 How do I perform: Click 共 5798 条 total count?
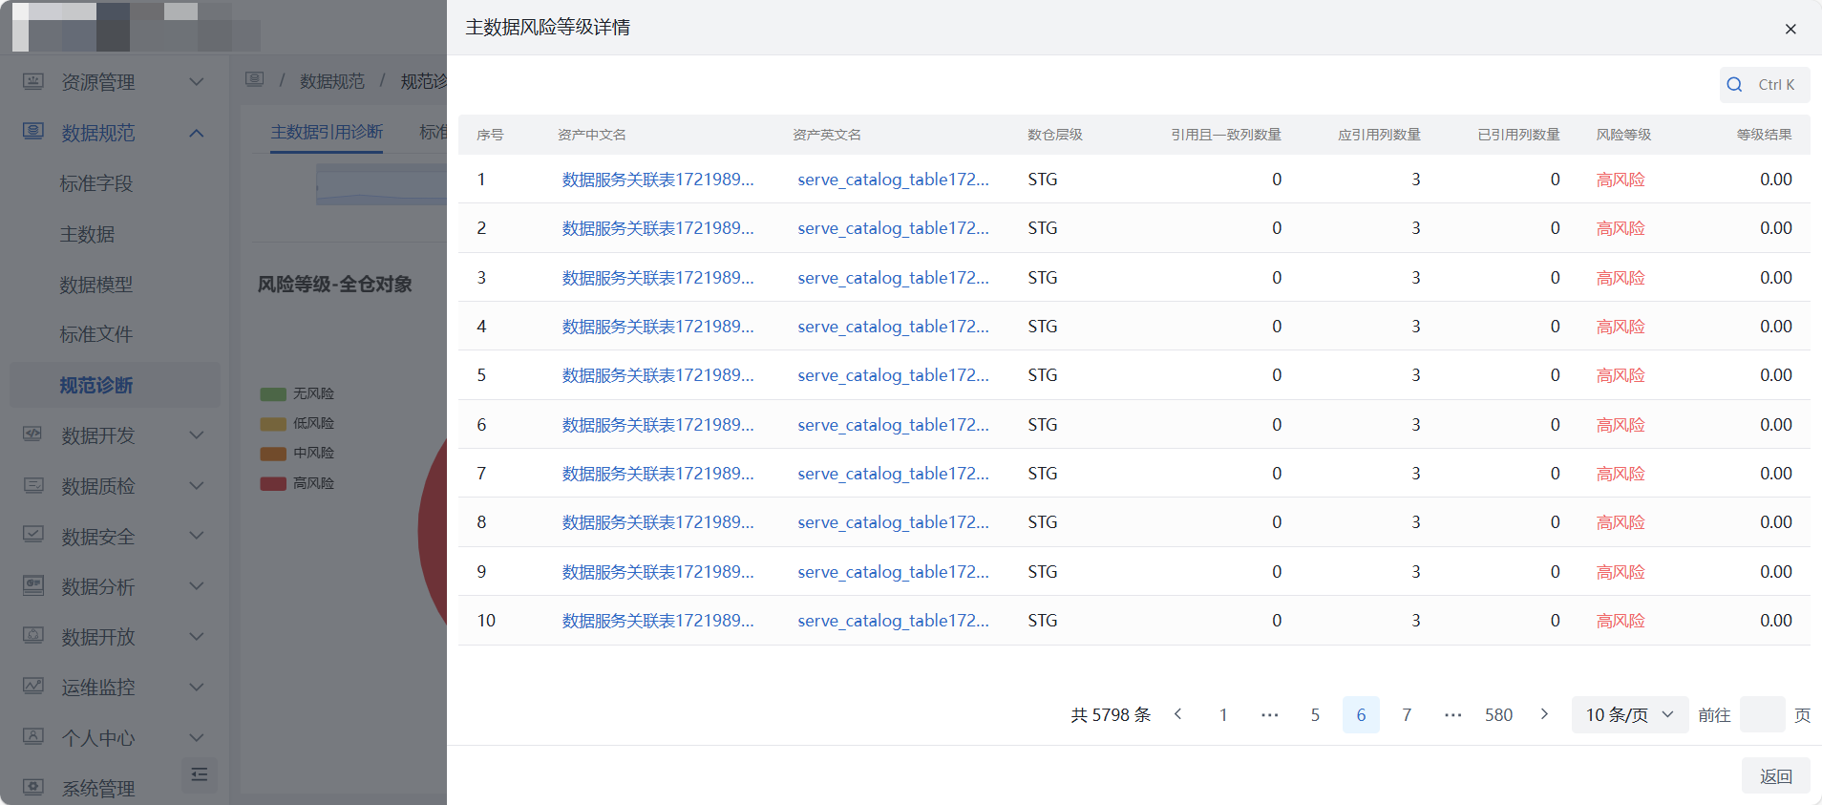(x=1111, y=715)
